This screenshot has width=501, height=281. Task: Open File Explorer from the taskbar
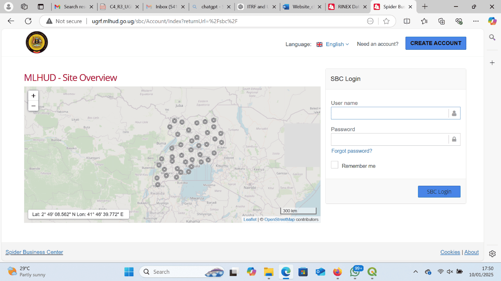tap(268, 272)
